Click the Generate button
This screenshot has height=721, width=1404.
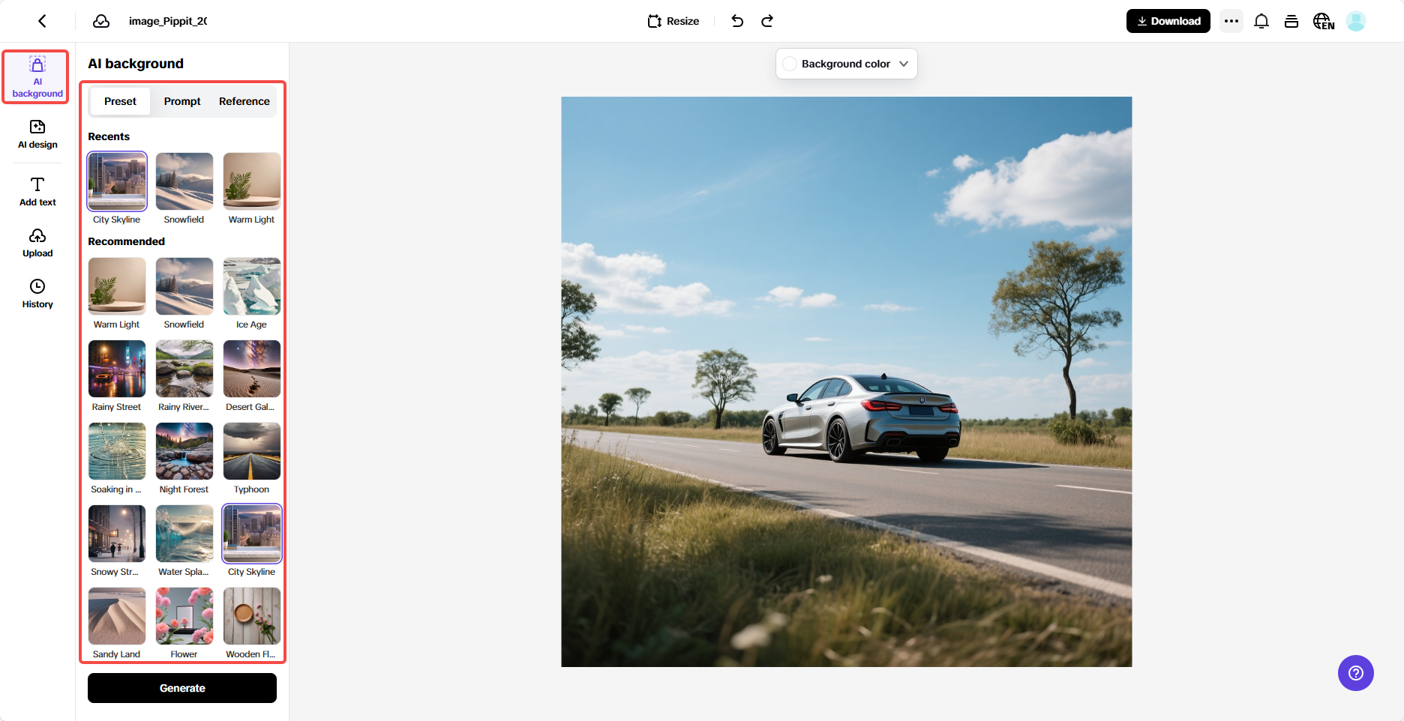click(182, 688)
